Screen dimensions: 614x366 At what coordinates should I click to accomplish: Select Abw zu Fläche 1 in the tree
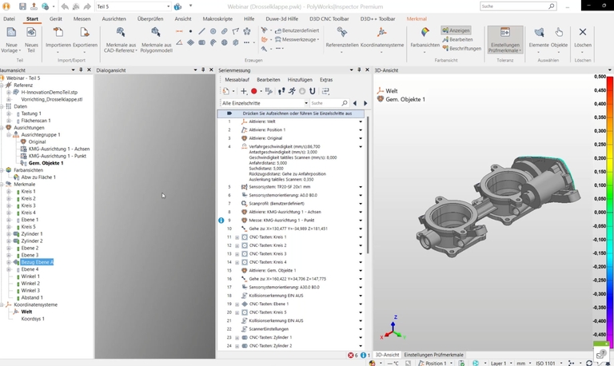point(38,177)
